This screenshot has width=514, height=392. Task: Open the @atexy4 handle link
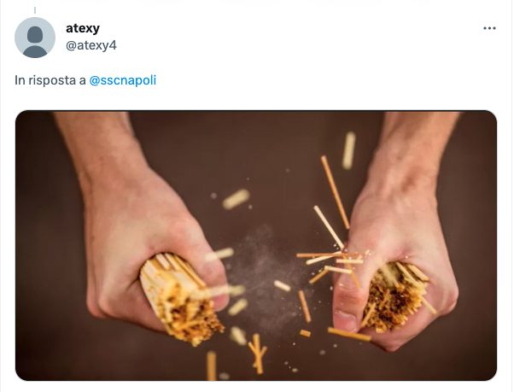[91, 45]
